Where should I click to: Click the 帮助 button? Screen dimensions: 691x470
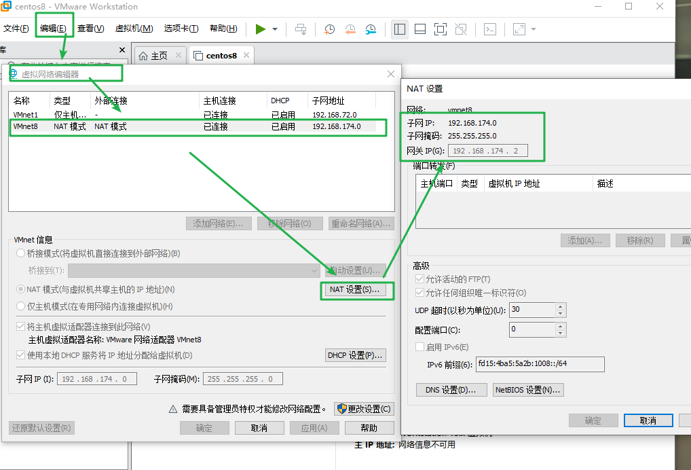click(369, 428)
